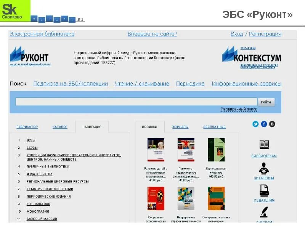Screen dimensions: 305x229
Task: Open БАЗОВЫЙ МАССИВ item
Action: [x=42, y=219]
